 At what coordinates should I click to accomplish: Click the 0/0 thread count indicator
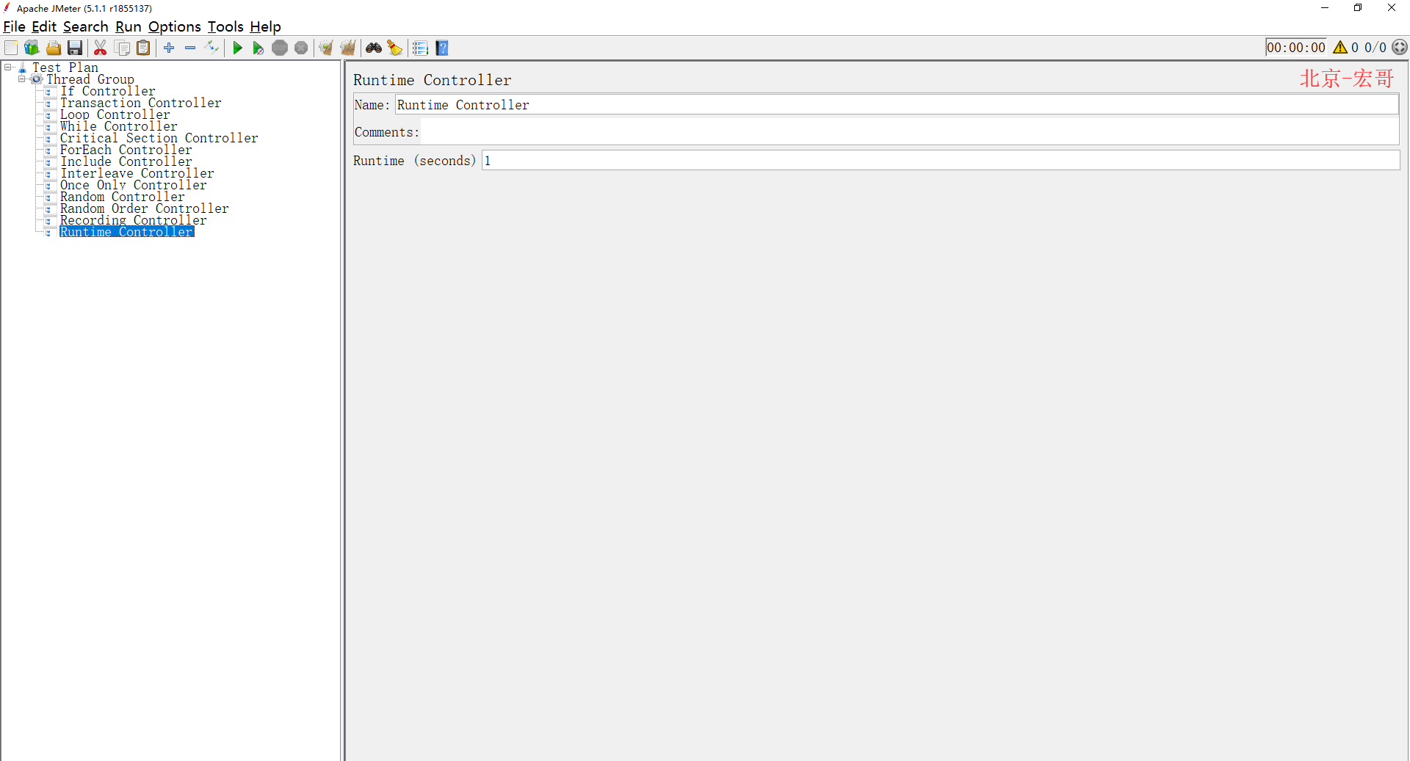1375,48
